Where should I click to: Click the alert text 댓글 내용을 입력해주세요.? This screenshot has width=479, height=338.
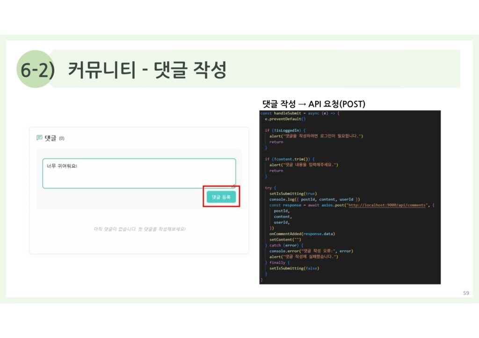310,165
